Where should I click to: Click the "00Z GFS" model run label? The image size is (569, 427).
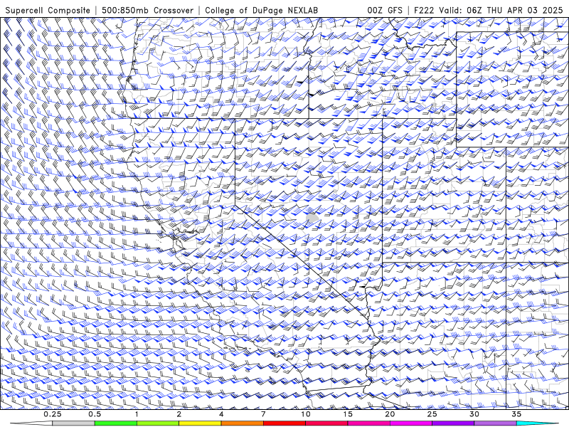(385, 10)
